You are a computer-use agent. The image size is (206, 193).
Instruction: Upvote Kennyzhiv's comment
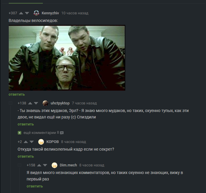21,13
